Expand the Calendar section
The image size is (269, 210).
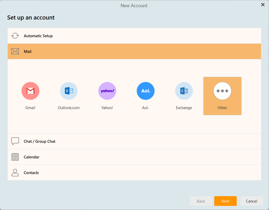134,157
